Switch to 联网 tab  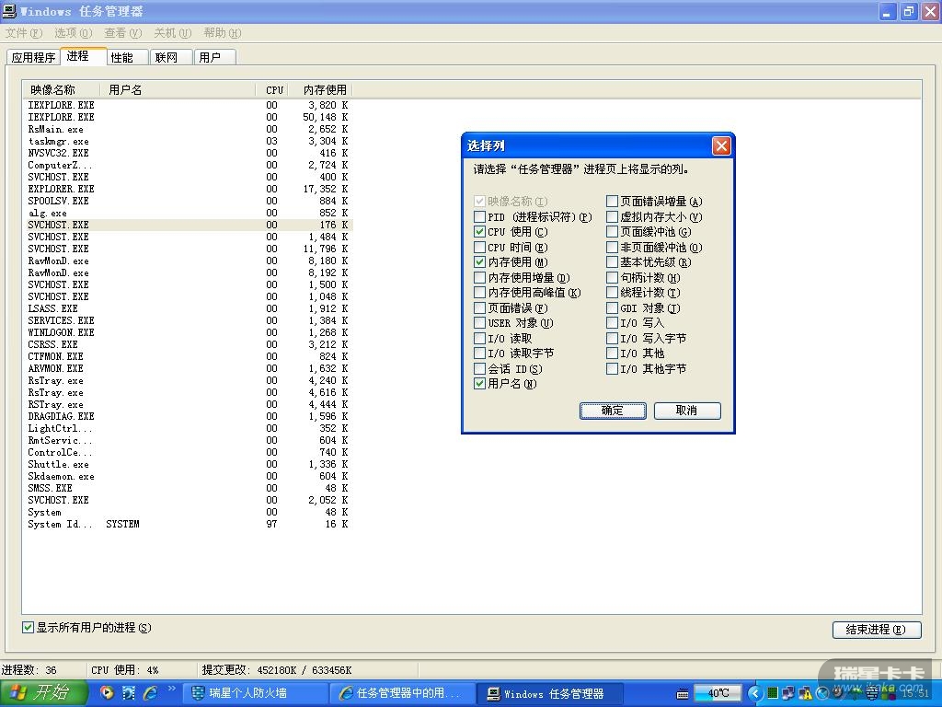pos(170,57)
